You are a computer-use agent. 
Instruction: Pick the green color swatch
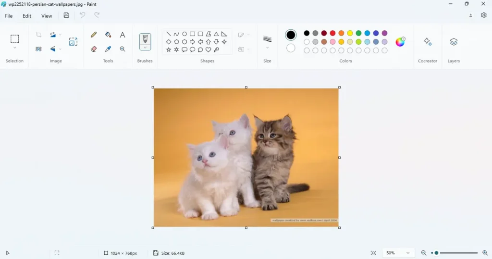tap(358, 33)
